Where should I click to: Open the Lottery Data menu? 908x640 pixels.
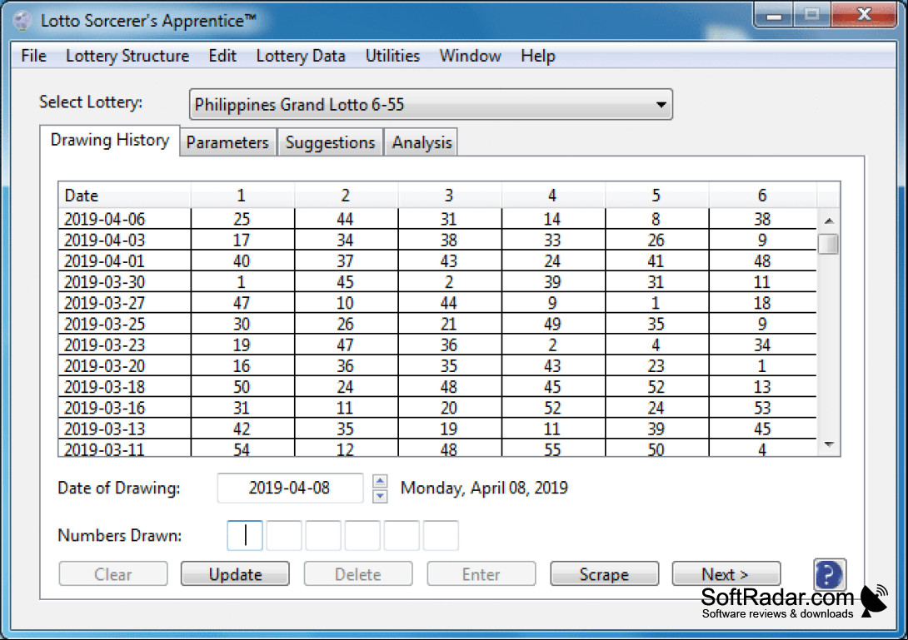(x=301, y=56)
